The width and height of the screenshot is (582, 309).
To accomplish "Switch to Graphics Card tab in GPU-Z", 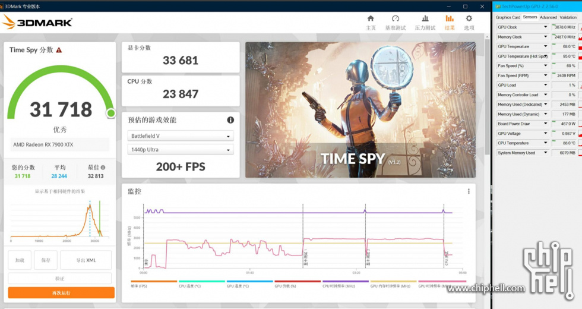I will 508,17.
